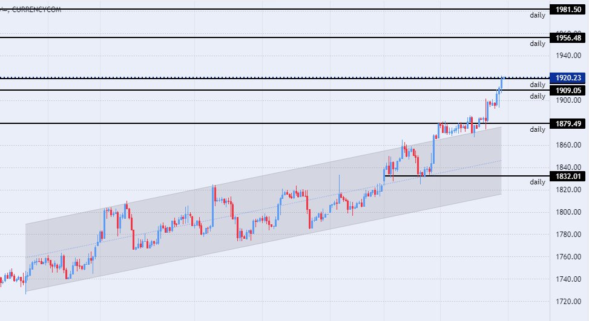Click the 1940.00 tick on the price axis

point(568,56)
